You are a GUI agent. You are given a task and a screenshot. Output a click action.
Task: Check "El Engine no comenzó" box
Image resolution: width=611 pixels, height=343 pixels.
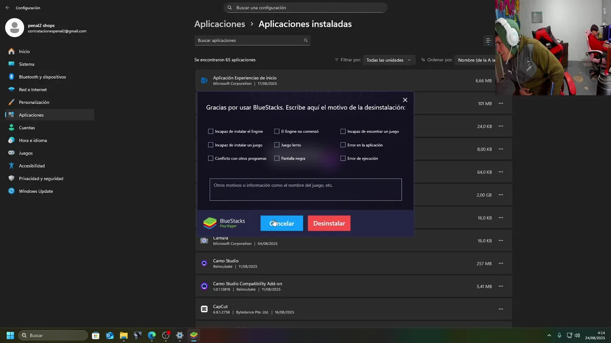(277, 131)
